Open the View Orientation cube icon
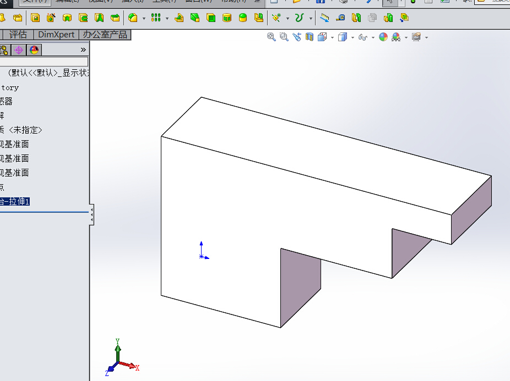The height and width of the screenshot is (381, 510). click(x=322, y=37)
